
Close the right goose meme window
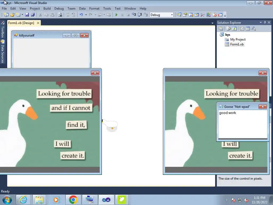coord(263,73)
